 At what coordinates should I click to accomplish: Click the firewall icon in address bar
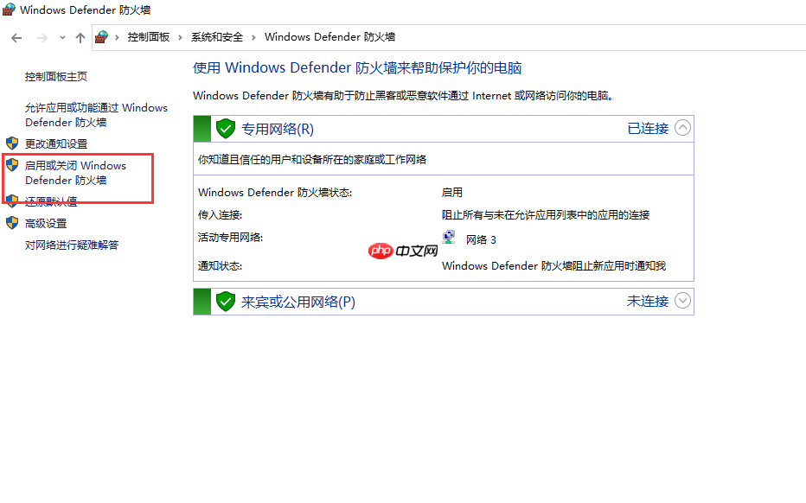102,37
